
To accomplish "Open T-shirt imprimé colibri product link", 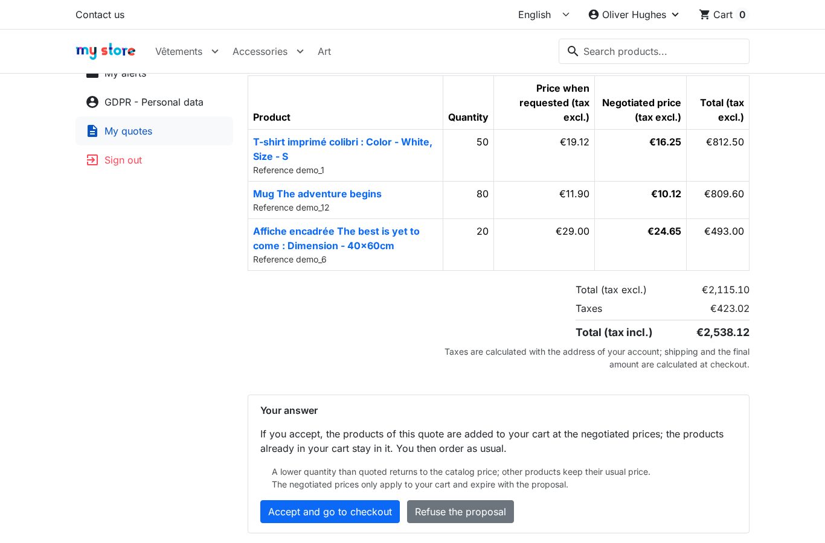I will pyautogui.click(x=342, y=149).
